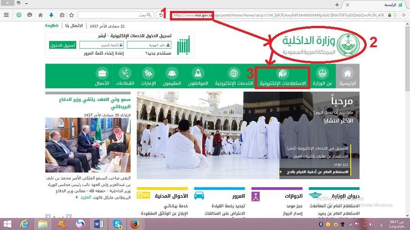This screenshot has width=410, height=230.
Task: Click إعادة إنشاء كلمة المرور link
Action: tap(104, 53)
